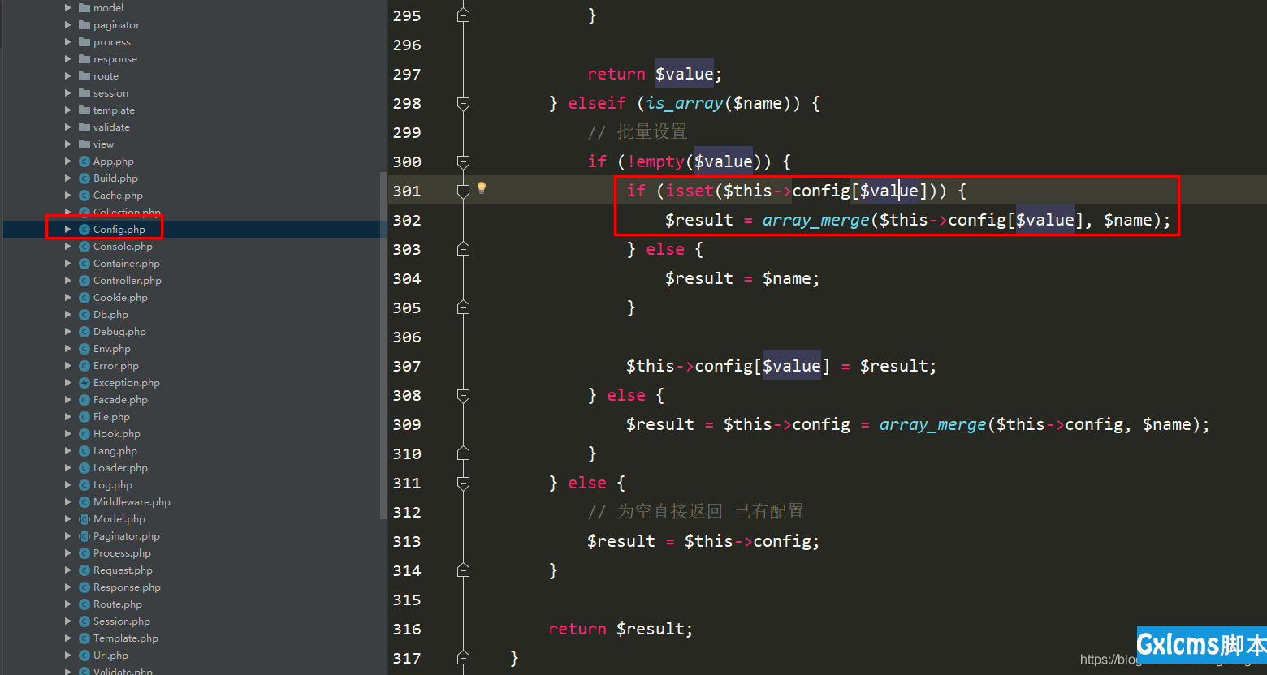Toggle the fold end marker at line 317
Viewport: 1267px width, 675px height.
[463, 658]
